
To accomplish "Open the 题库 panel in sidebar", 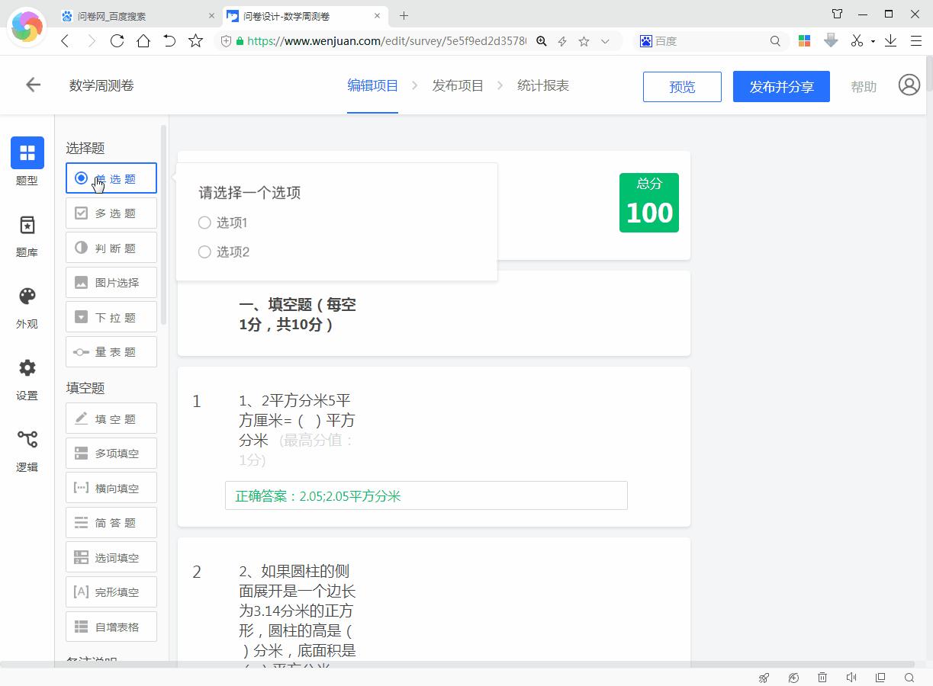I will (27, 235).
